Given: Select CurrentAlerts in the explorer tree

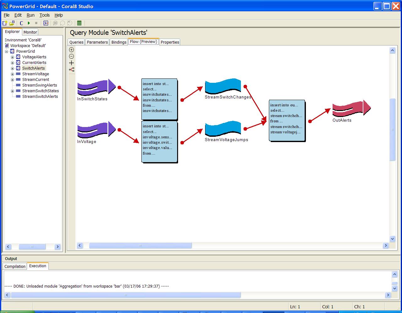Looking at the screenshot, I should [x=34, y=63].
